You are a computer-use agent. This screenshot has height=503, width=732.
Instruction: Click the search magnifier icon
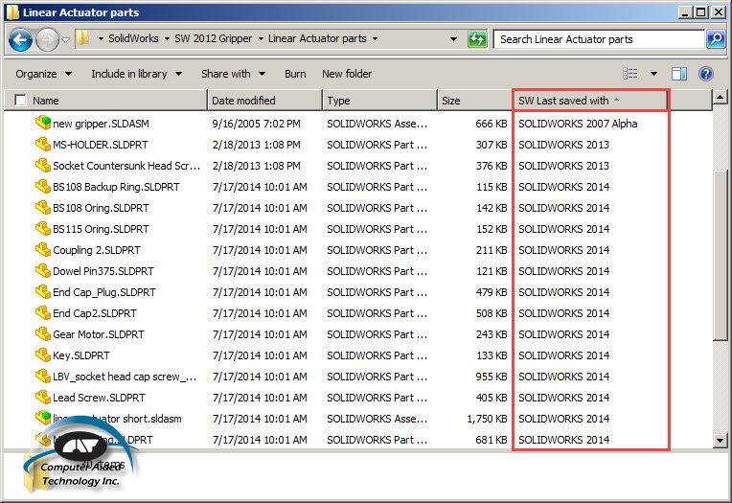click(716, 39)
